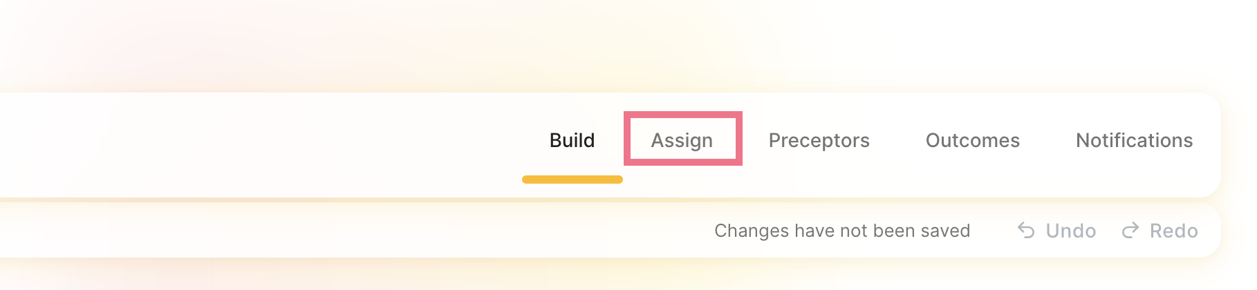
Task: Open Notifications settings from top navigation
Action: coord(1134,140)
